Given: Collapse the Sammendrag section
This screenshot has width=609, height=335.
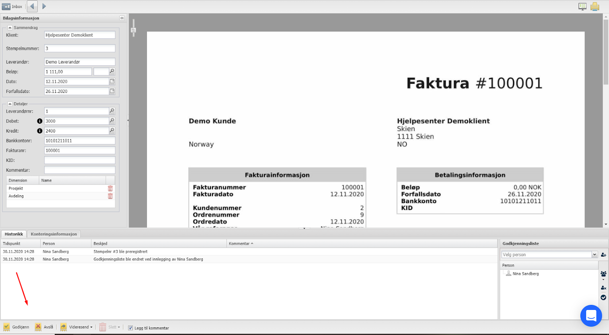Looking at the screenshot, I should click(x=10, y=27).
